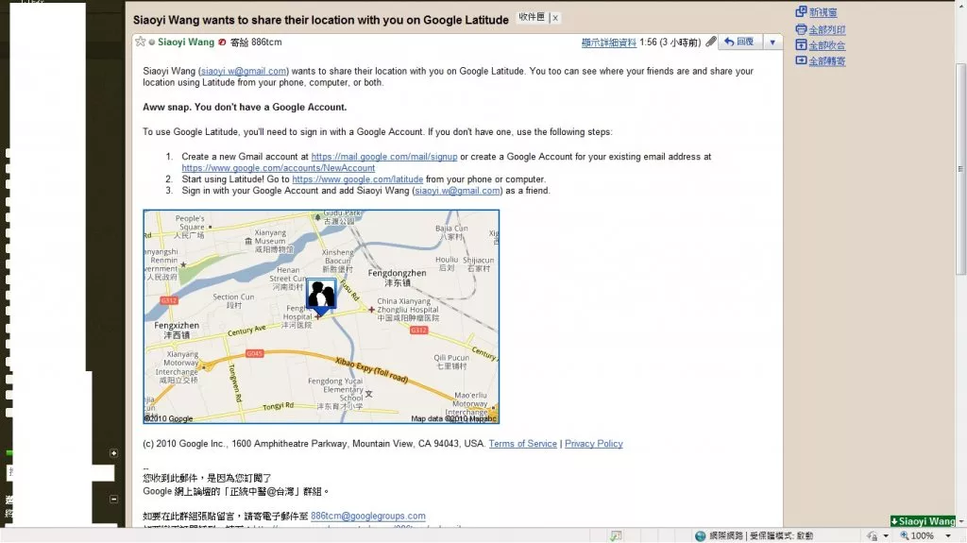Open the reply options dropdown arrow
Screen dimensions: 967x543
coord(772,42)
